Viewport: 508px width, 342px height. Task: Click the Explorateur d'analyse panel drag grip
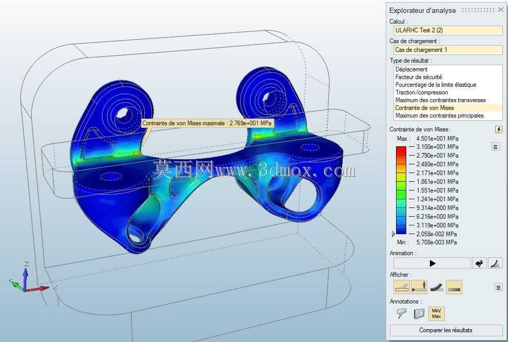pyautogui.click(x=478, y=10)
